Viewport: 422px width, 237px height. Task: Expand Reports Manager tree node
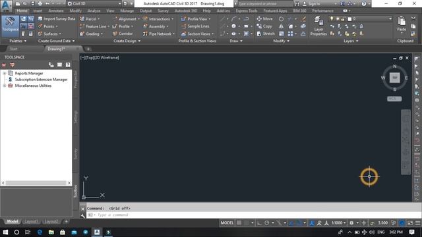click(5, 73)
